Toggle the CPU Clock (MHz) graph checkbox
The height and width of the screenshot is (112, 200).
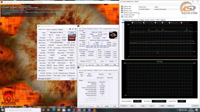click(x=132, y=23)
